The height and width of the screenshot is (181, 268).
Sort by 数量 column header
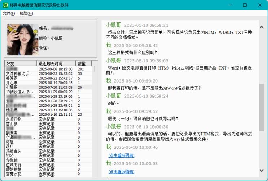[81, 63]
